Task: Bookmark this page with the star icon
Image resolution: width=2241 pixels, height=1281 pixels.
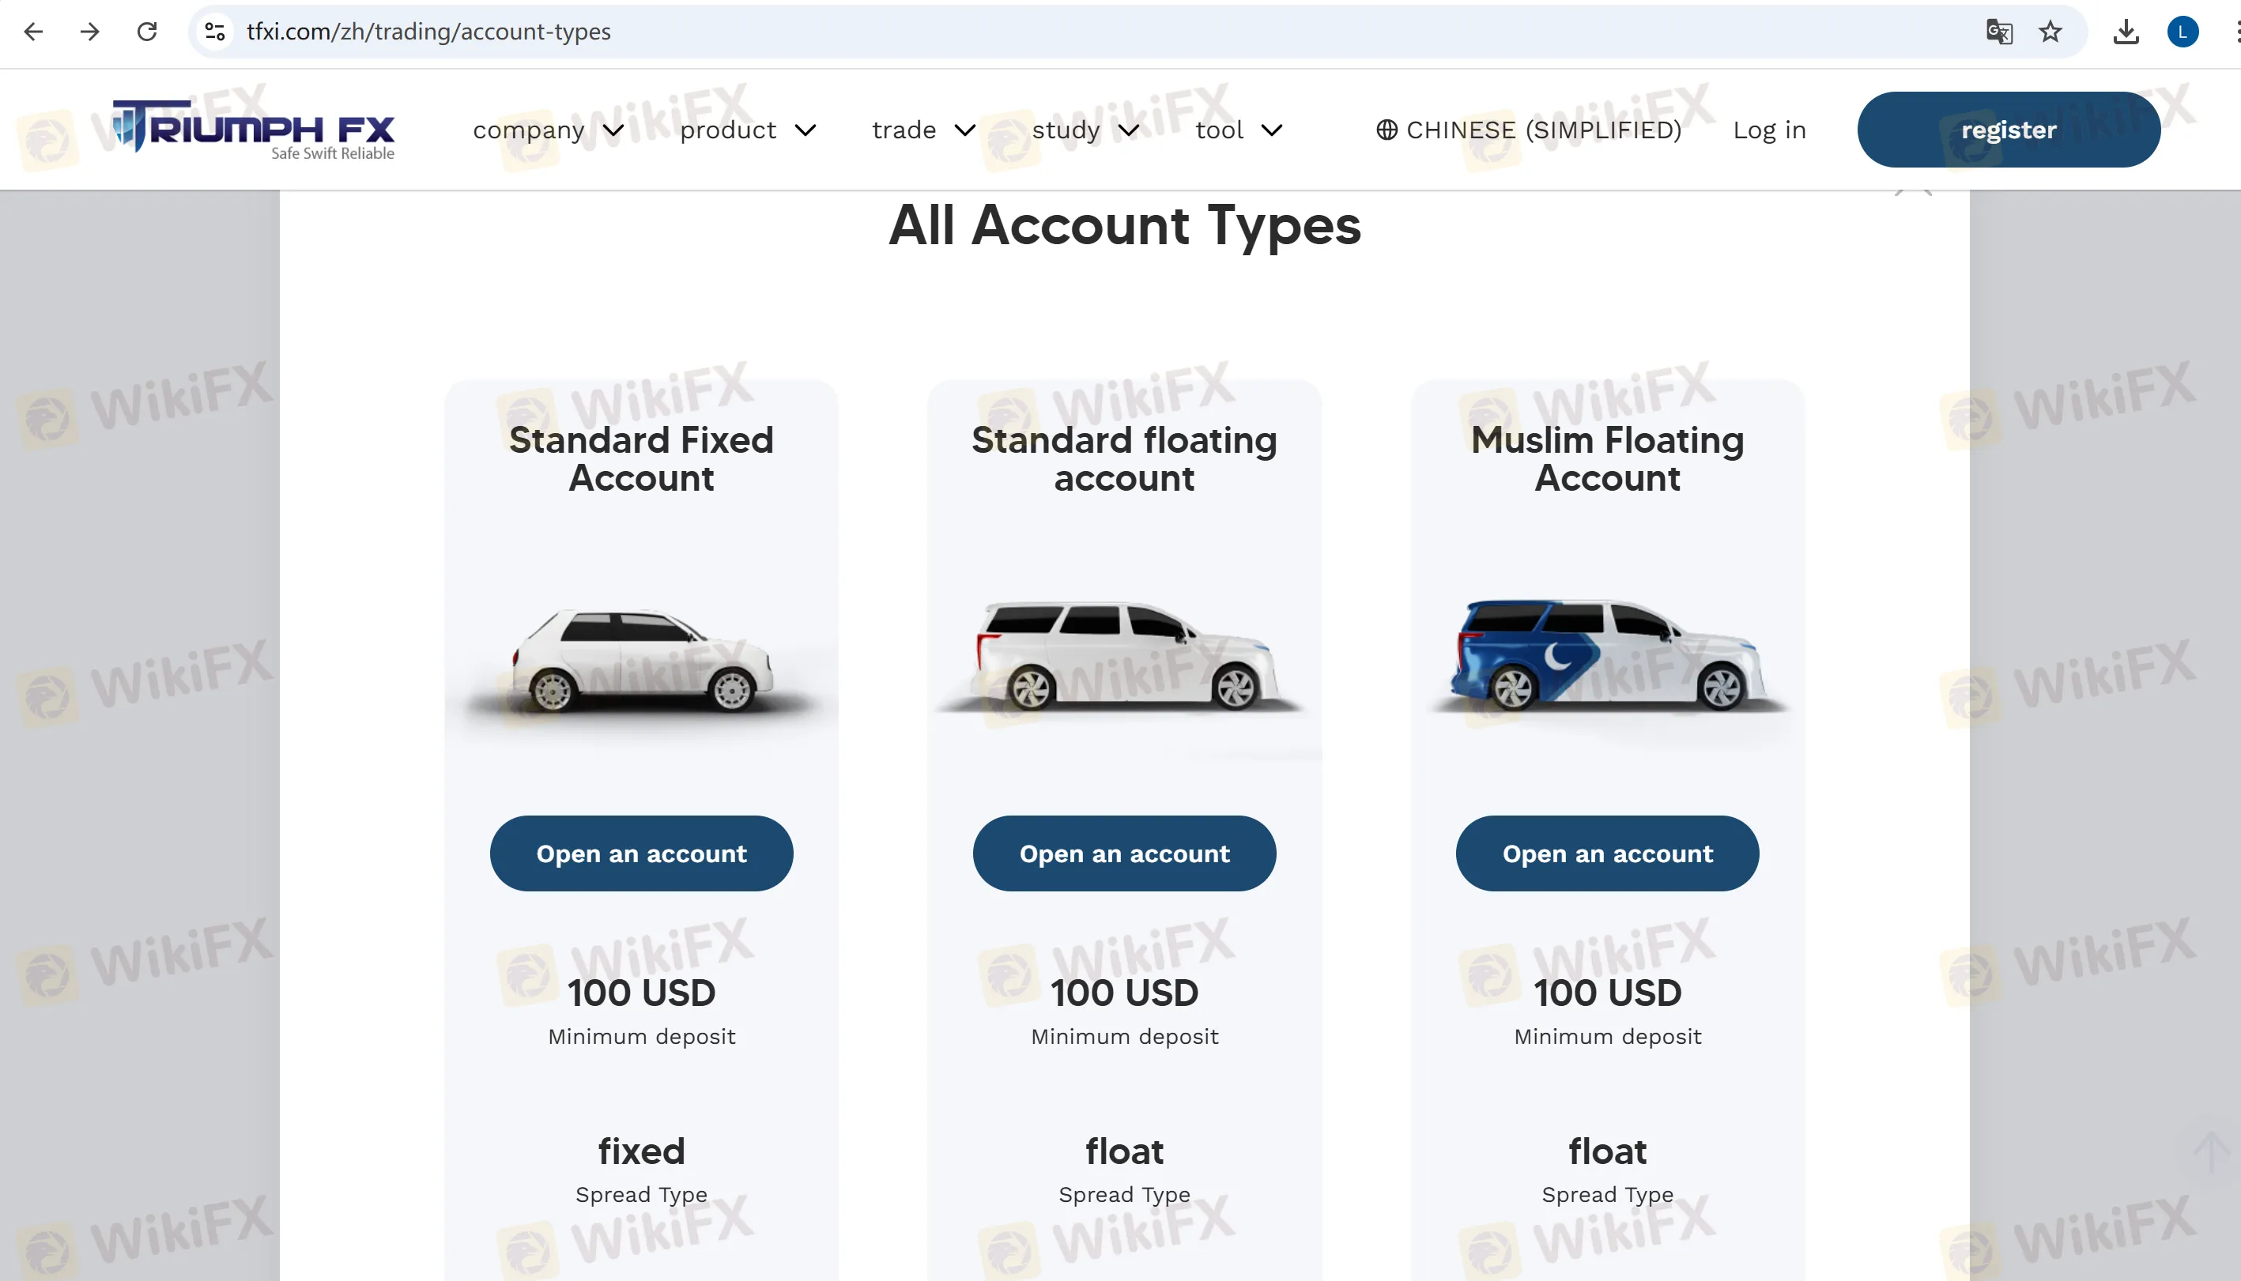Action: (2050, 32)
